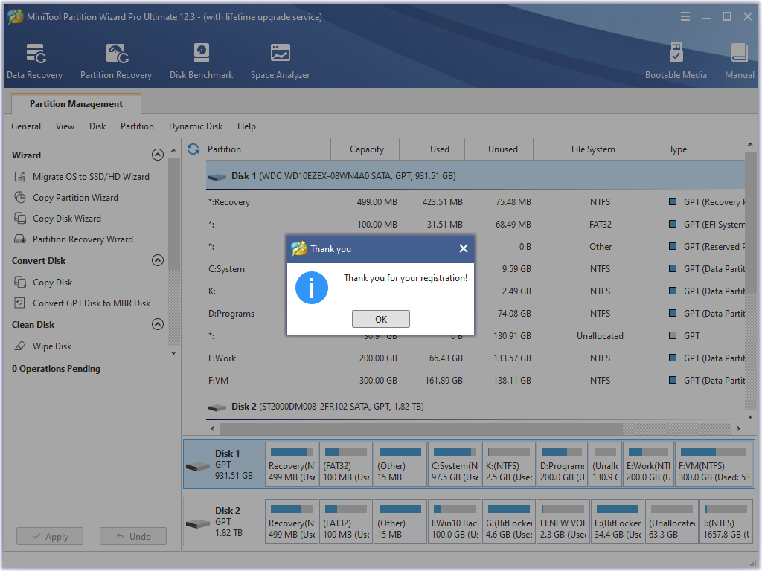Image resolution: width=762 pixels, height=571 pixels.
Task: Click the Undo button
Action: coord(133,537)
